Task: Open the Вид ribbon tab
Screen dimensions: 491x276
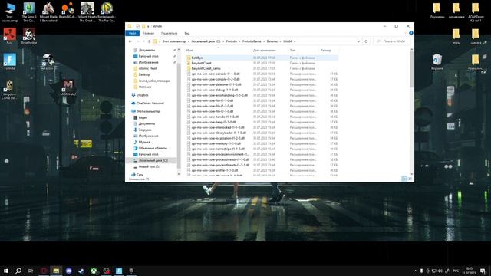Action: tap(187, 33)
